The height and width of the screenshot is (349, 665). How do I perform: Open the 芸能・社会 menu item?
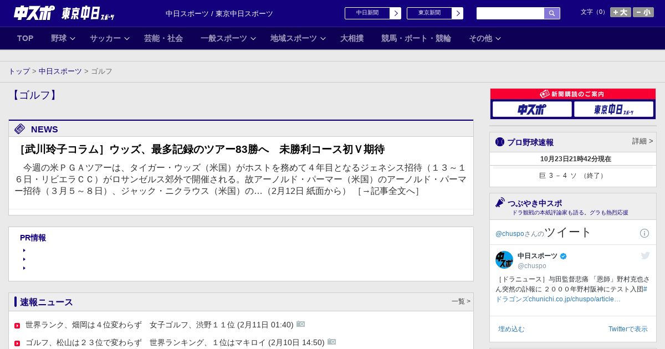pos(163,38)
